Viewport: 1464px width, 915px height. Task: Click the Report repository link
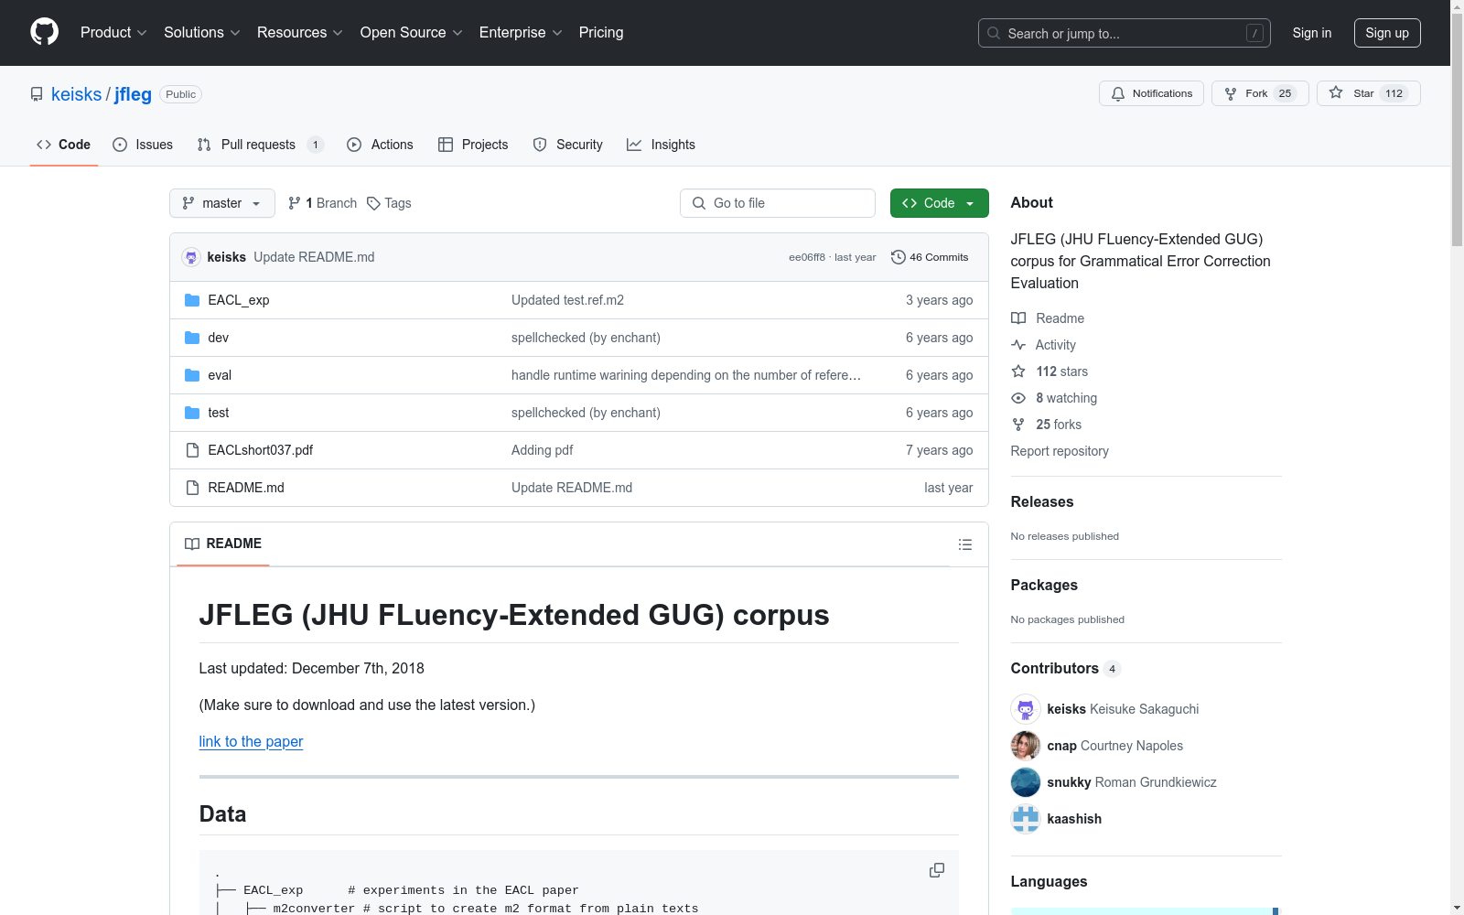point(1060,451)
